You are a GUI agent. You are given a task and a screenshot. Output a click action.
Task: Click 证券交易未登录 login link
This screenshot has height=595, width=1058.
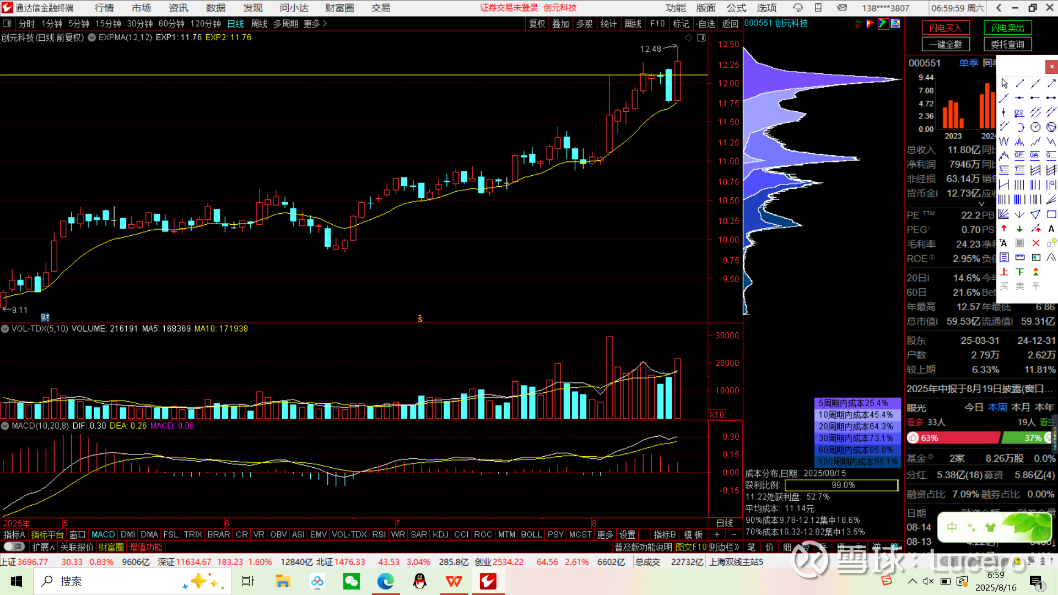point(509,8)
